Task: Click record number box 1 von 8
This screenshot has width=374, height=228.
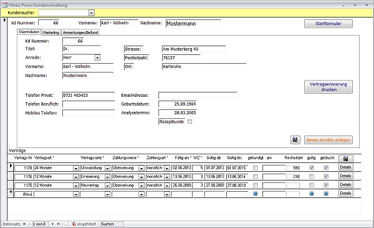Action: [41, 224]
